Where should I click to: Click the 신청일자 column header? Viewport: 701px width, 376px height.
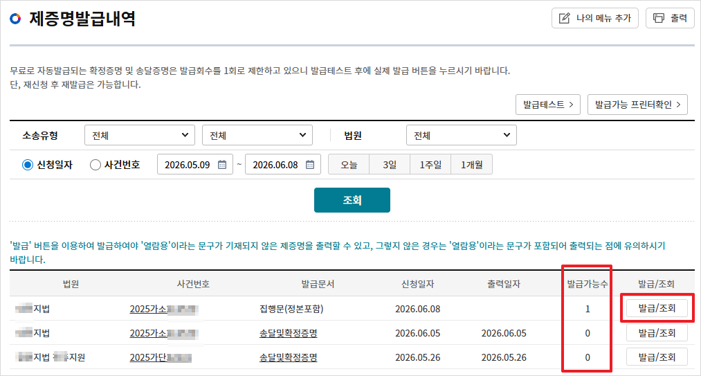click(x=417, y=284)
